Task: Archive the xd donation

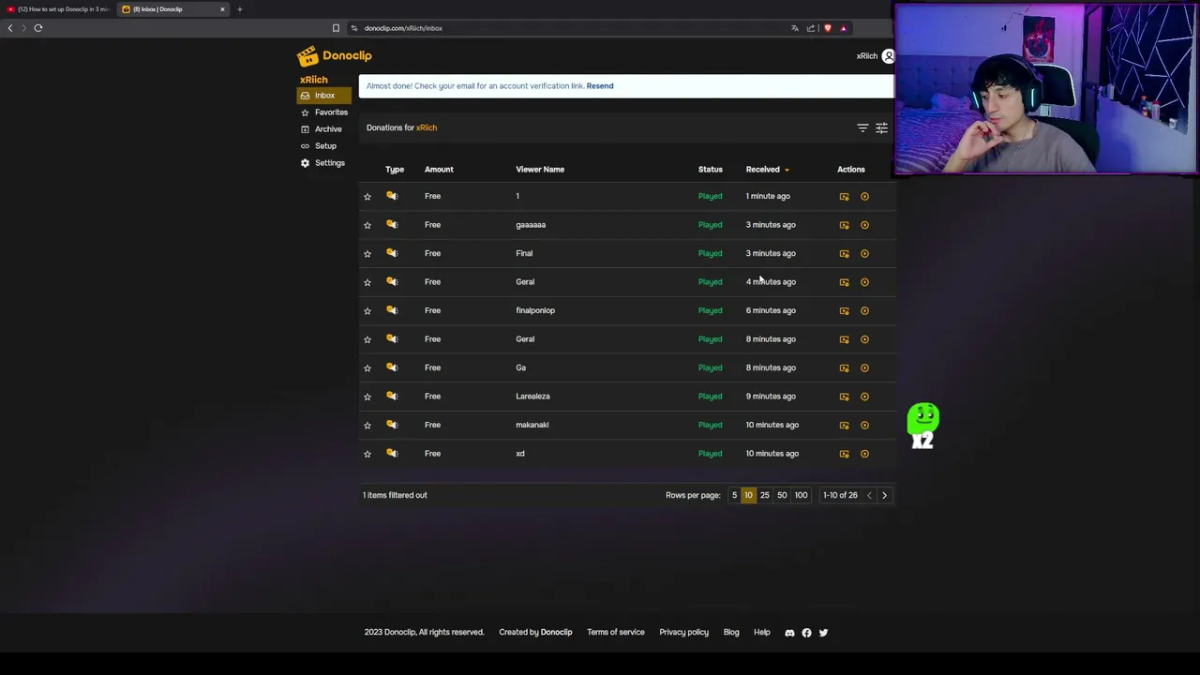Action: point(844,454)
